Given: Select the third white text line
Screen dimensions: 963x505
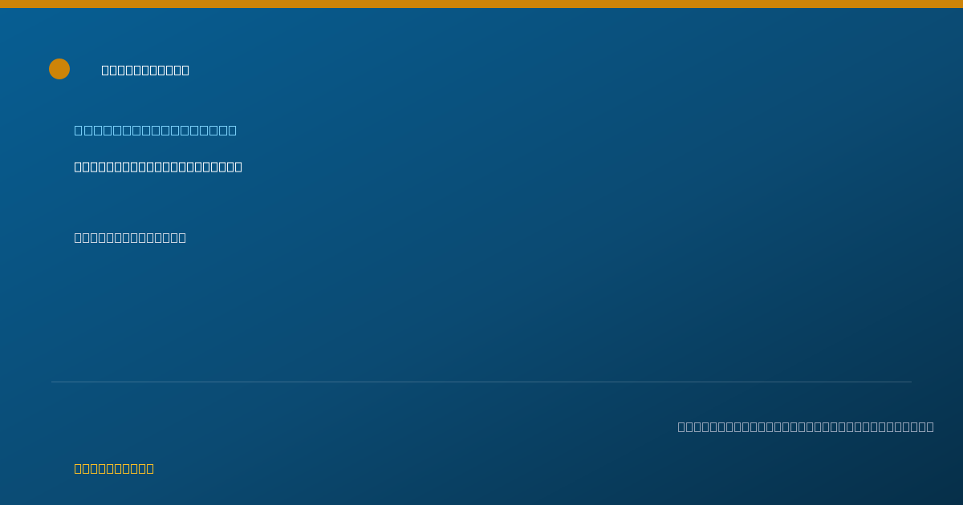Looking at the screenshot, I should 130,237.
